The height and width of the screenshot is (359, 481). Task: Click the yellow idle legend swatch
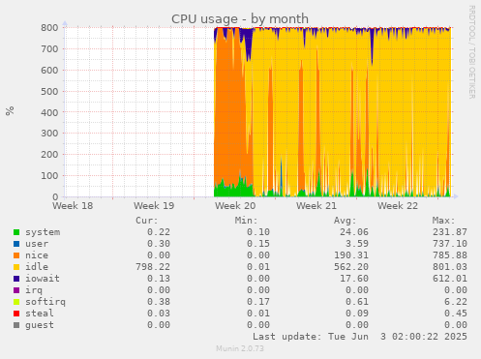(16, 267)
